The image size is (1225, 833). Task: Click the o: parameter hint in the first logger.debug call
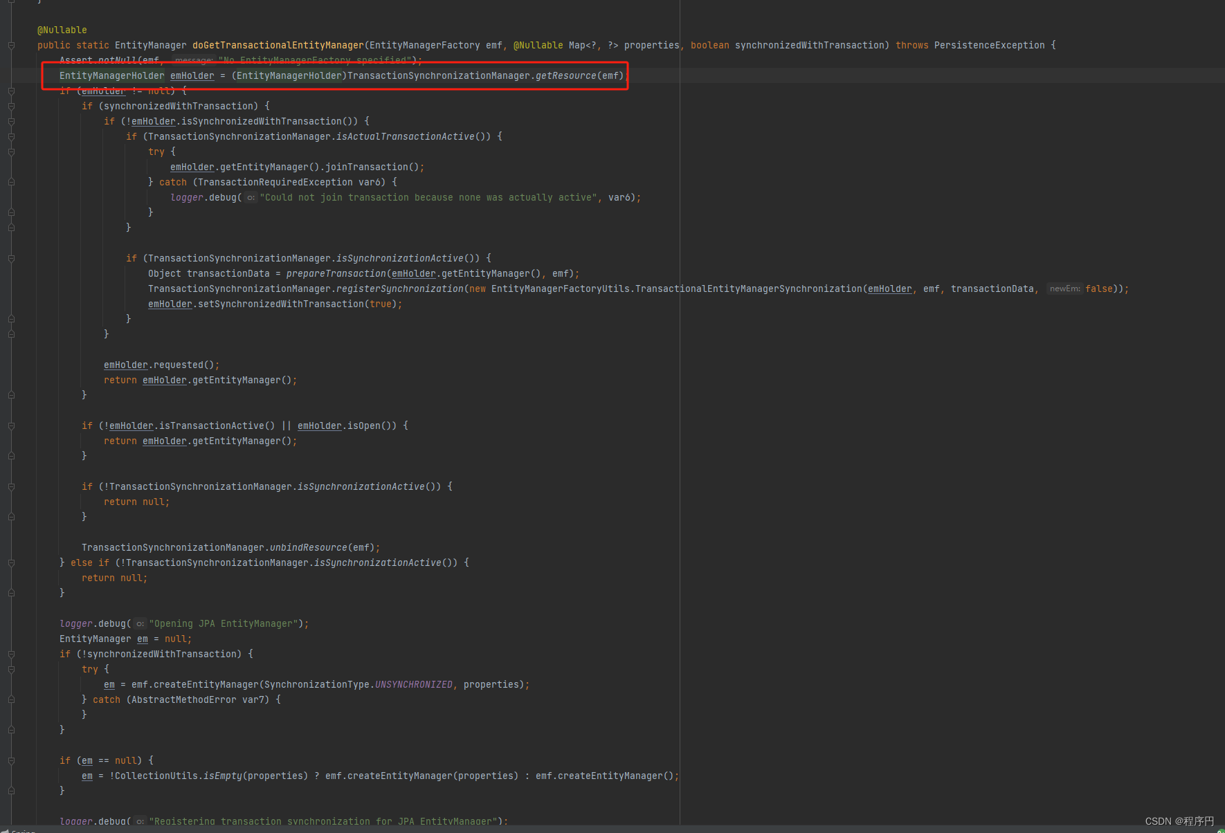pos(250,197)
